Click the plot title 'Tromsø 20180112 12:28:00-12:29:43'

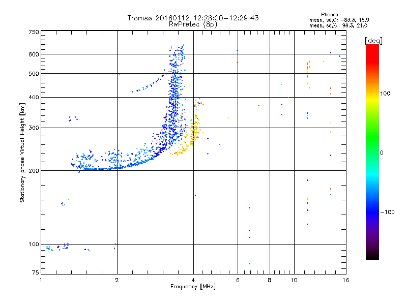point(193,18)
